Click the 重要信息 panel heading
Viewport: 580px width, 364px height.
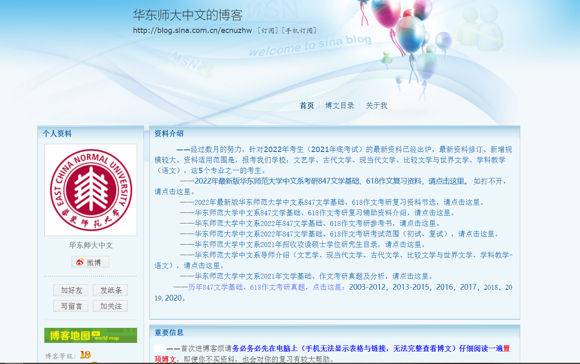(x=169, y=333)
